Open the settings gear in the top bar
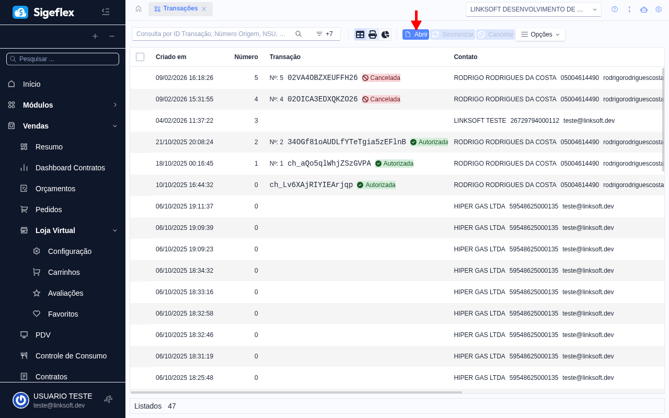669x418 pixels. (x=659, y=9)
